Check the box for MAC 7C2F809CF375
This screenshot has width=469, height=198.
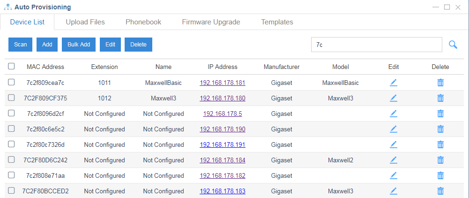11,98
